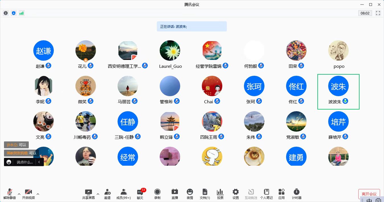Click the red 离开会议 button

pyautogui.click(x=369, y=194)
